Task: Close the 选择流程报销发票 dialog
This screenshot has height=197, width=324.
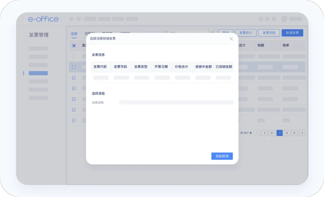Action: tap(231, 39)
